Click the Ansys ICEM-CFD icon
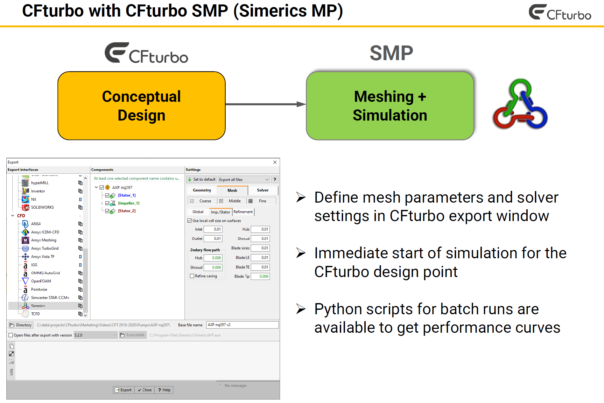 point(25,232)
